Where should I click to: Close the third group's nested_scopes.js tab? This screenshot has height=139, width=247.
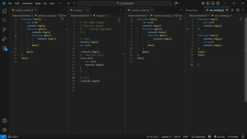coord(152,10)
